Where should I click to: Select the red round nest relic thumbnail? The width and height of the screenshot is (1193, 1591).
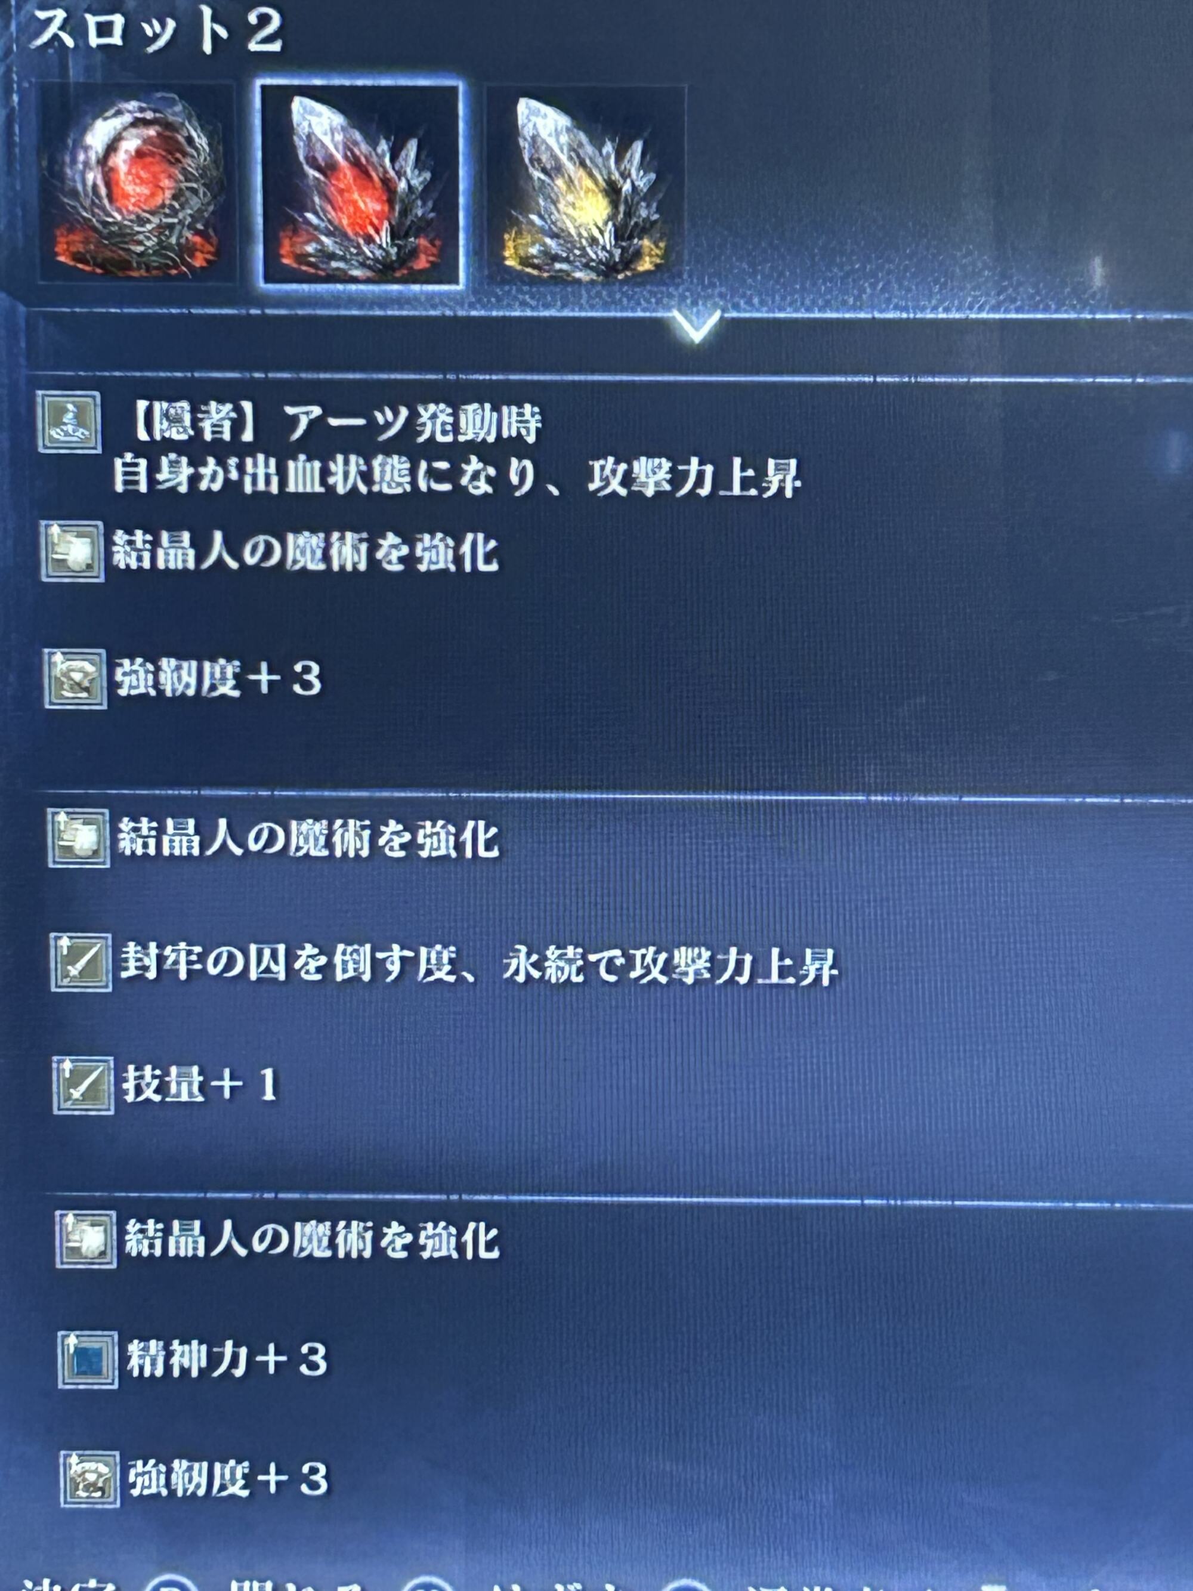(x=137, y=183)
